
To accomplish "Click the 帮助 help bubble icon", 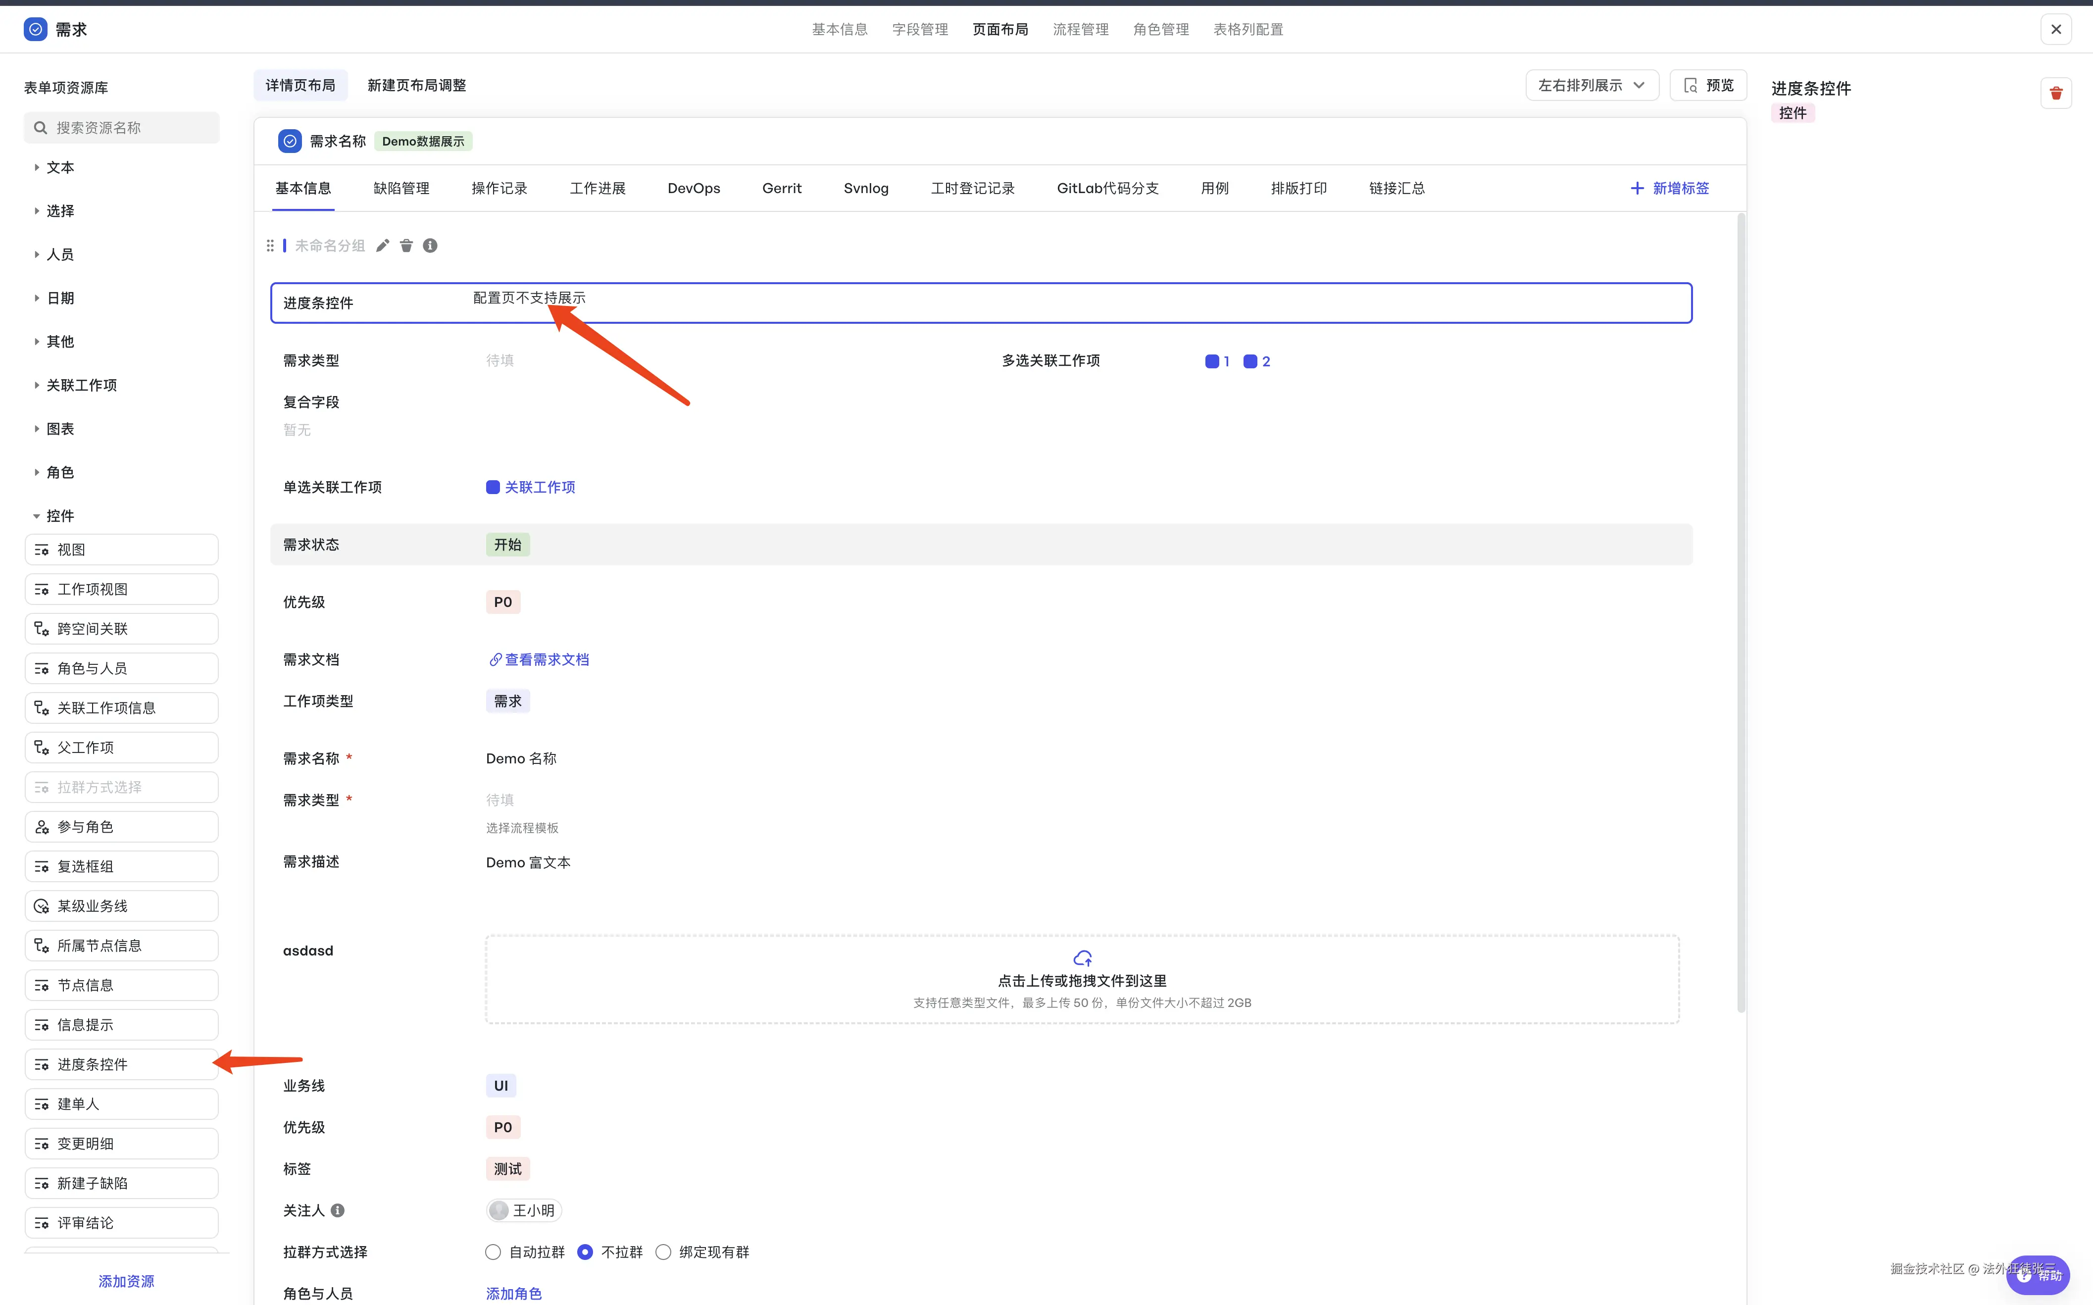I will (x=2039, y=1275).
